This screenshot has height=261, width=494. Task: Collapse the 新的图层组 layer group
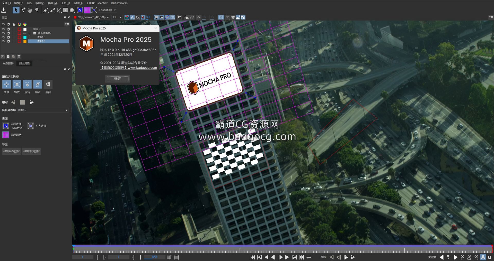pyautogui.click(x=30, y=33)
